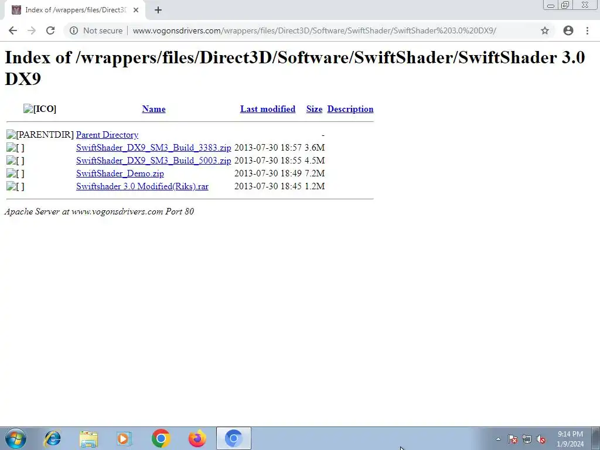Open the clock showing 9:14 PM
Image resolution: width=600 pixels, height=450 pixels.
[x=570, y=439]
